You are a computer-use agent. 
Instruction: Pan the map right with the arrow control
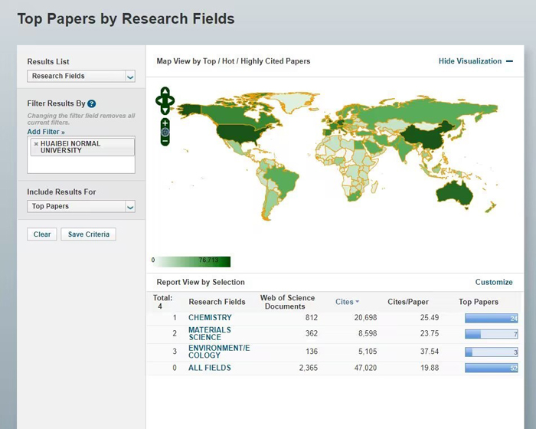[x=172, y=100]
